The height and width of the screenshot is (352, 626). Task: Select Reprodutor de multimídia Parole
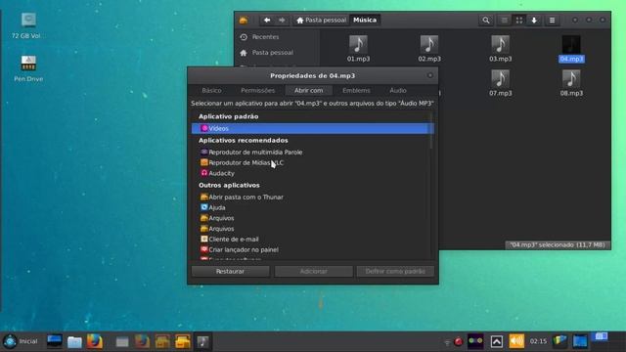(310, 153)
